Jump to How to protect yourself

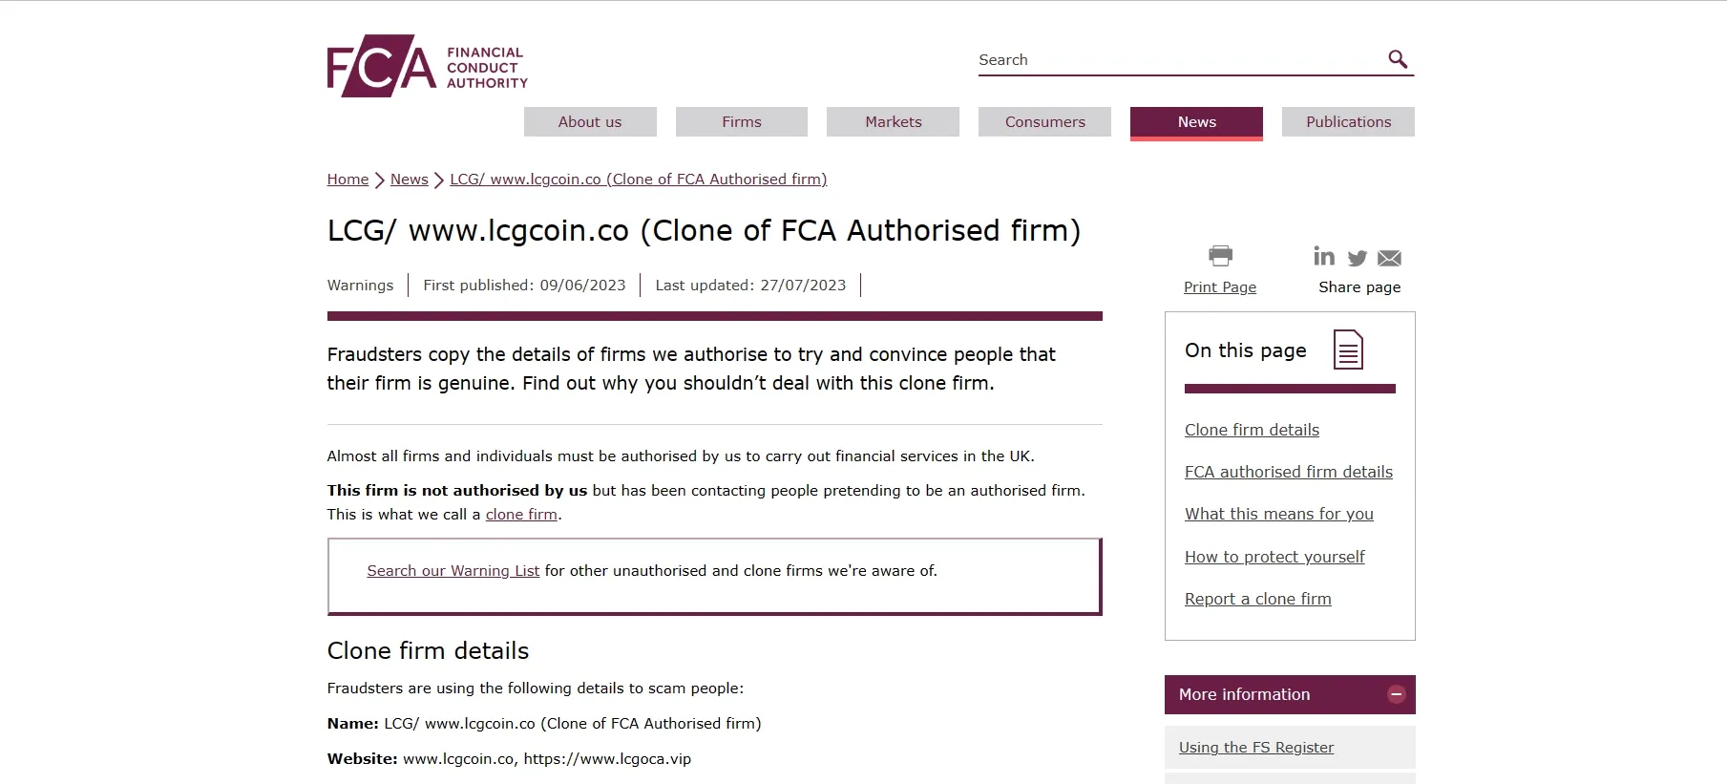[x=1274, y=557]
